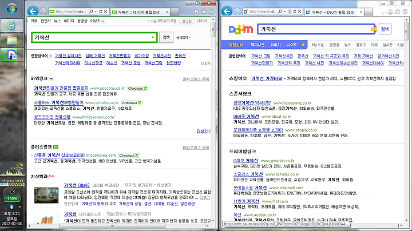Stop loading in the Daum window address bar
The width and height of the screenshot is (412, 231).
[x=299, y=11]
